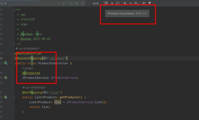Viewport: 199px width, 120px height.
Task: Collapse the getProducts method fold marker
Action: (14, 97)
